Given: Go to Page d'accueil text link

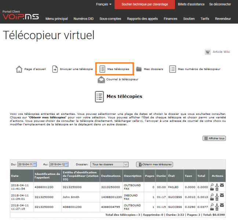Looking at the screenshot, I should pos(35,69).
